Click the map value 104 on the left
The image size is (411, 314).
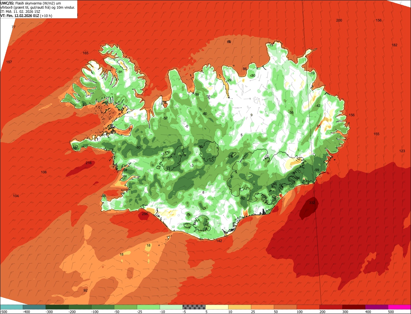click(x=16, y=196)
